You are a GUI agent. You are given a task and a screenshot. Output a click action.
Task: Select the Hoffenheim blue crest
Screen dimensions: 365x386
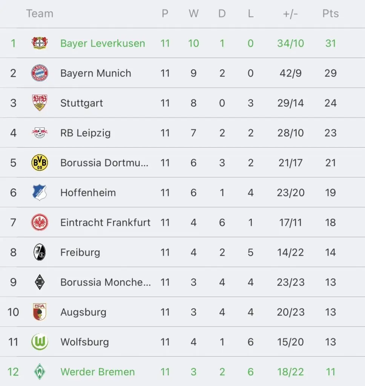40,192
